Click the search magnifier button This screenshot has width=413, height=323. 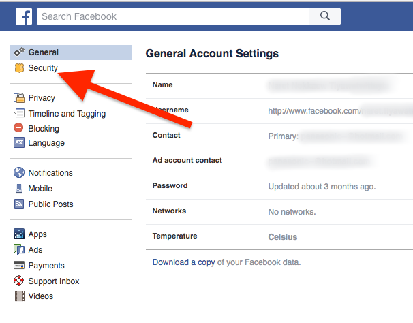(325, 16)
